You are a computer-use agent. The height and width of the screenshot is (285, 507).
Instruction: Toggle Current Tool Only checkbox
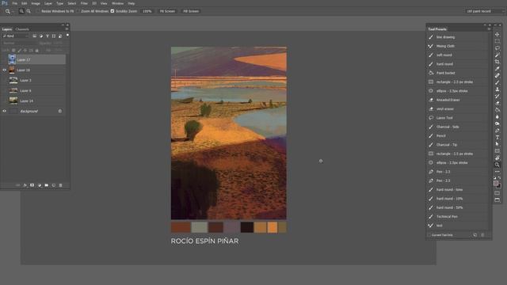(x=429, y=235)
